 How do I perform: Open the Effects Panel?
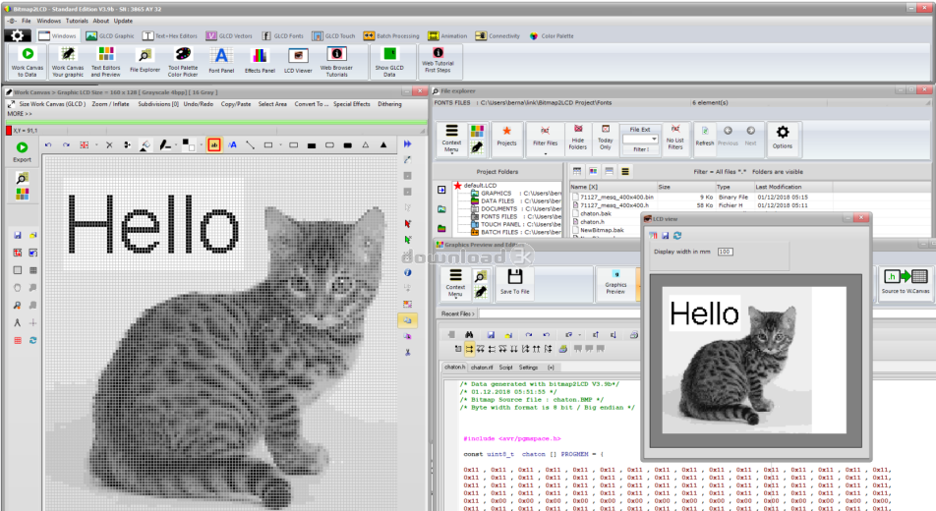pos(260,62)
